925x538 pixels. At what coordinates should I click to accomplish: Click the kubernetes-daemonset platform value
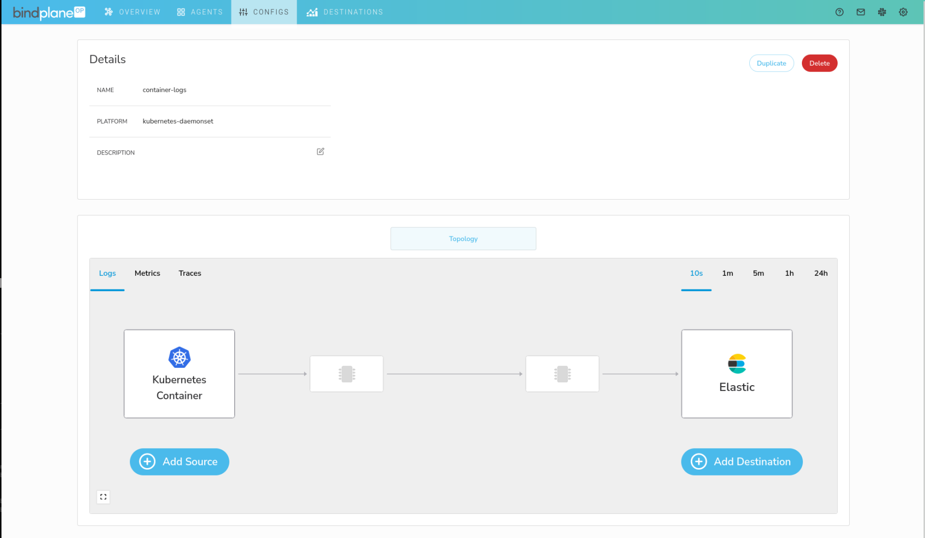178,121
